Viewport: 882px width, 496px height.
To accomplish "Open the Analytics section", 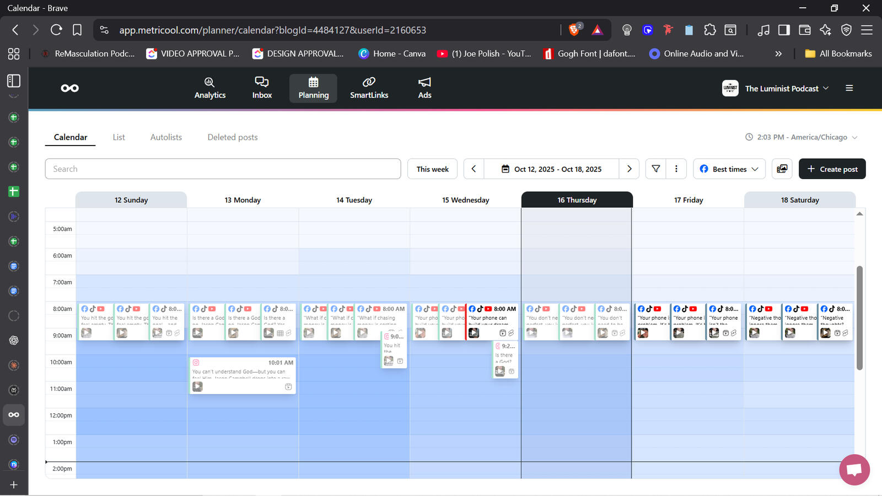I will click(x=210, y=88).
